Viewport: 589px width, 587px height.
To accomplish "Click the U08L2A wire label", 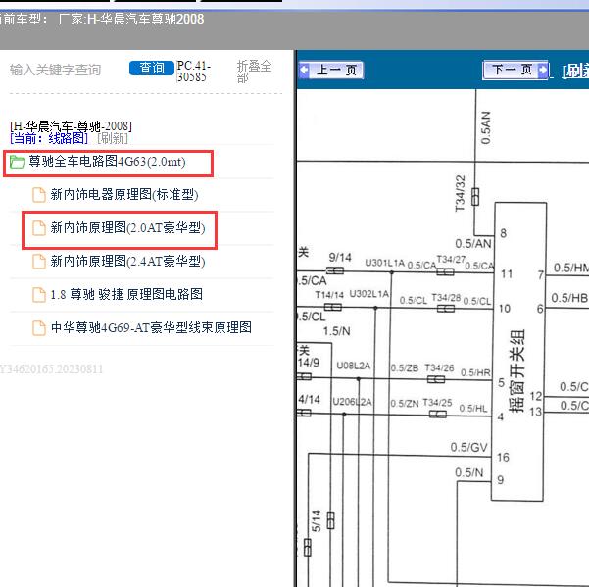I will pyautogui.click(x=354, y=366).
